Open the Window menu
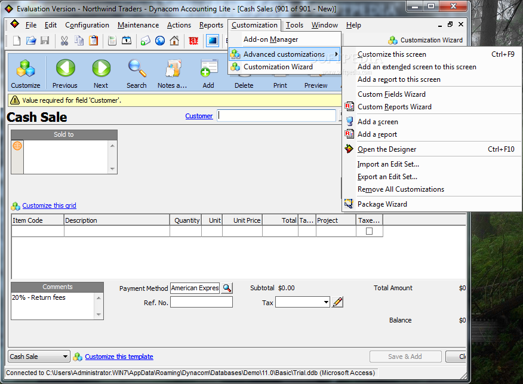The width and height of the screenshot is (523, 384). click(x=325, y=25)
